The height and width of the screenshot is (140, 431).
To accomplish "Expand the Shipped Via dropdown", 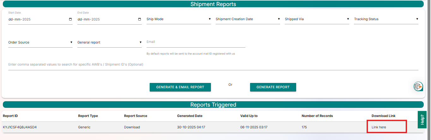I will 317,19.
